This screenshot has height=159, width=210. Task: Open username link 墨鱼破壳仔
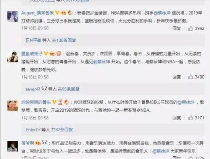[32, 54]
